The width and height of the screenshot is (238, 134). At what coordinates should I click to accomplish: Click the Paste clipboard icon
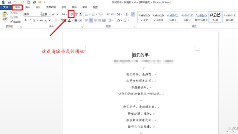tap(5, 15)
